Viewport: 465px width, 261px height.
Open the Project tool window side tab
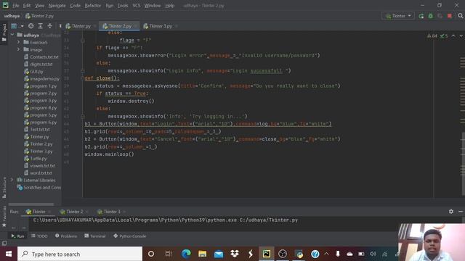click(x=4, y=33)
